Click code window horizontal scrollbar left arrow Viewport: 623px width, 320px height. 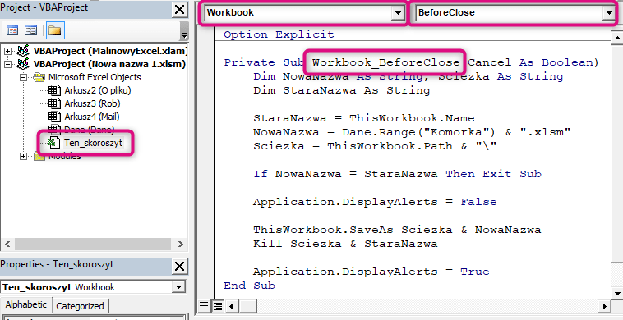pyautogui.click(x=231, y=306)
